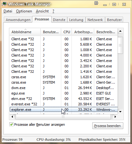The image size is (132, 144).
Task: Switch to the Anwendungen tab
Action: click(x=18, y=20)
